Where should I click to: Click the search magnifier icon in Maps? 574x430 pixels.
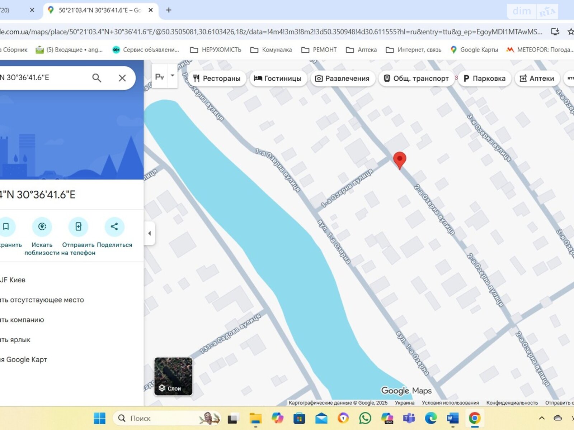point(96,77)
